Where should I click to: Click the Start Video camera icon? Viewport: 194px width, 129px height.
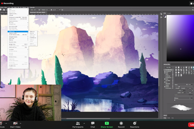click(x=15, y=123)
